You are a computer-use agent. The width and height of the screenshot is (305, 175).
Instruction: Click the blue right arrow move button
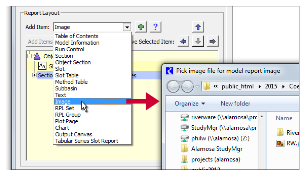212,42
